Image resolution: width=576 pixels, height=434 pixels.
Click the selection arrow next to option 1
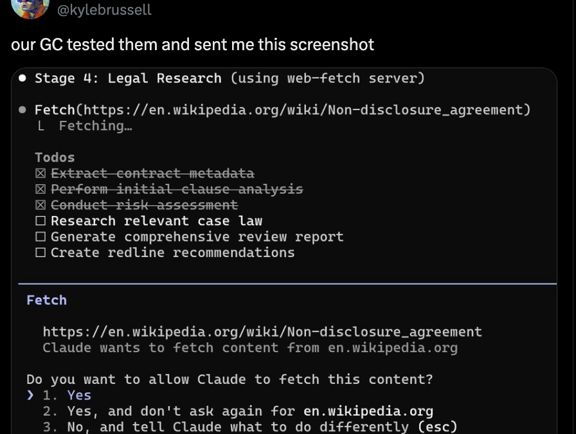point(30,395)
